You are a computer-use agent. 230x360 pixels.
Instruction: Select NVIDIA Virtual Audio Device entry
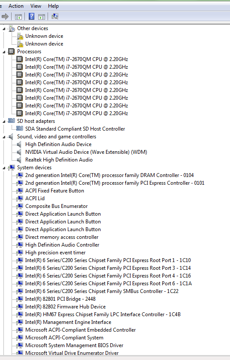click(86, 152)
